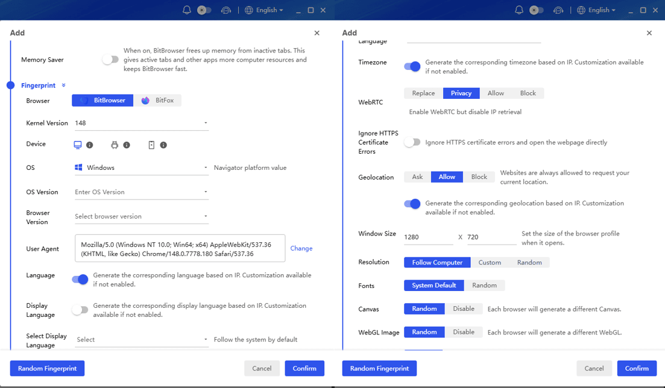Viewport: 665px width, 388px height.
Task: Click Cancel in the Memory Saver dialog
Action: tap(262, 369)
